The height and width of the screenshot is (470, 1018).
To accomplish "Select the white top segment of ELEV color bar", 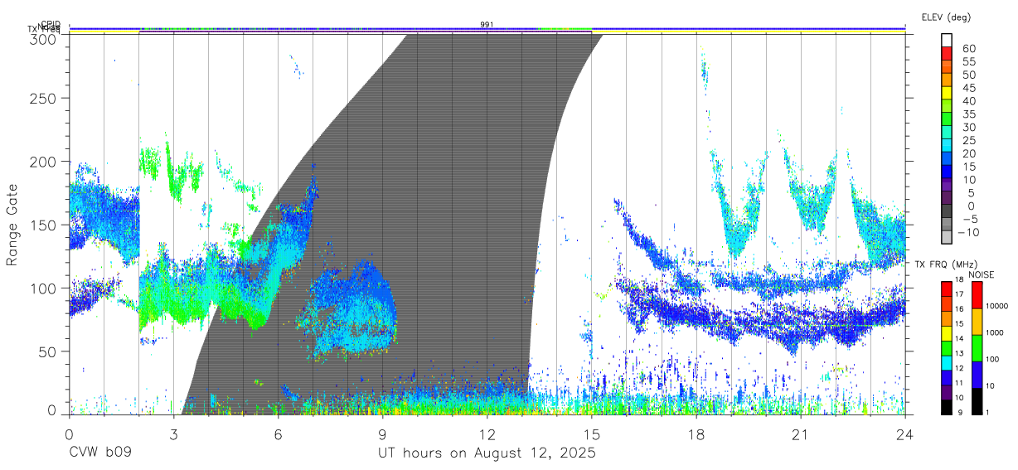I will click(947, 40).
